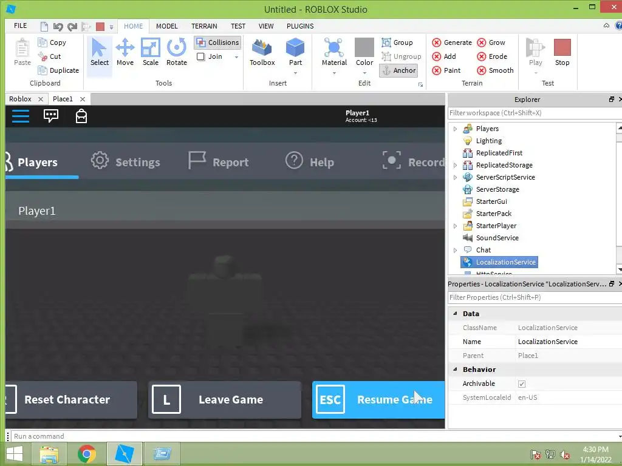Screen dimensions: 622x466
Task: Click the Filter workspace field
Action: pyautogui.click(x=533, y=113)
